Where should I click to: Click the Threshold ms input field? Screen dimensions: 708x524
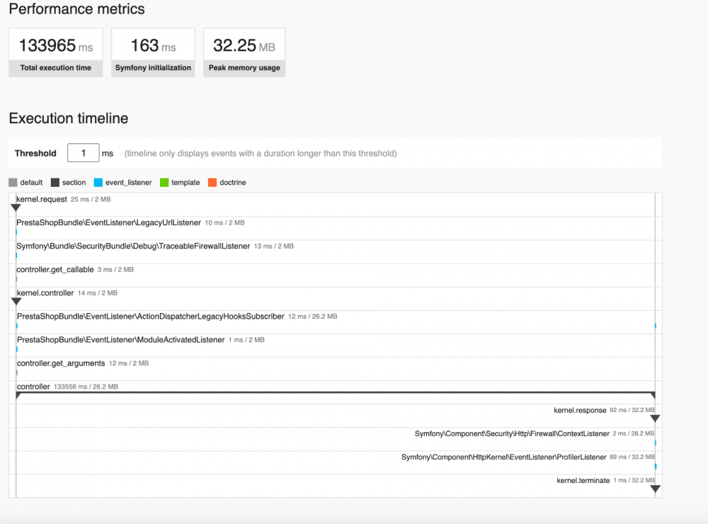pyautogui.click(x=83, y=153)
